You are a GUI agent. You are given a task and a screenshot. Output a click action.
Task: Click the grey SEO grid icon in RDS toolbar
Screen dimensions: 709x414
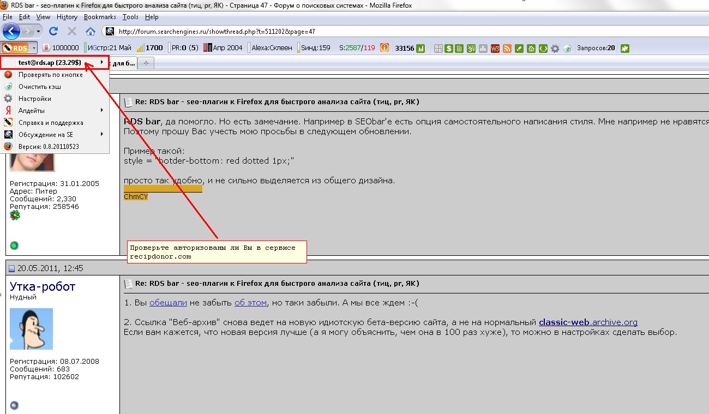pyautogui.click(x=438, y=48)
